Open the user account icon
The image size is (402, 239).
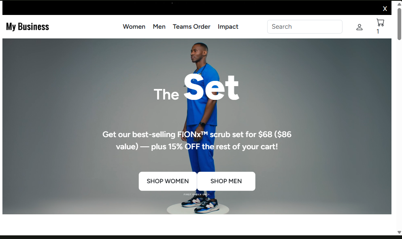pyautogui.click(x=359, y=27)
